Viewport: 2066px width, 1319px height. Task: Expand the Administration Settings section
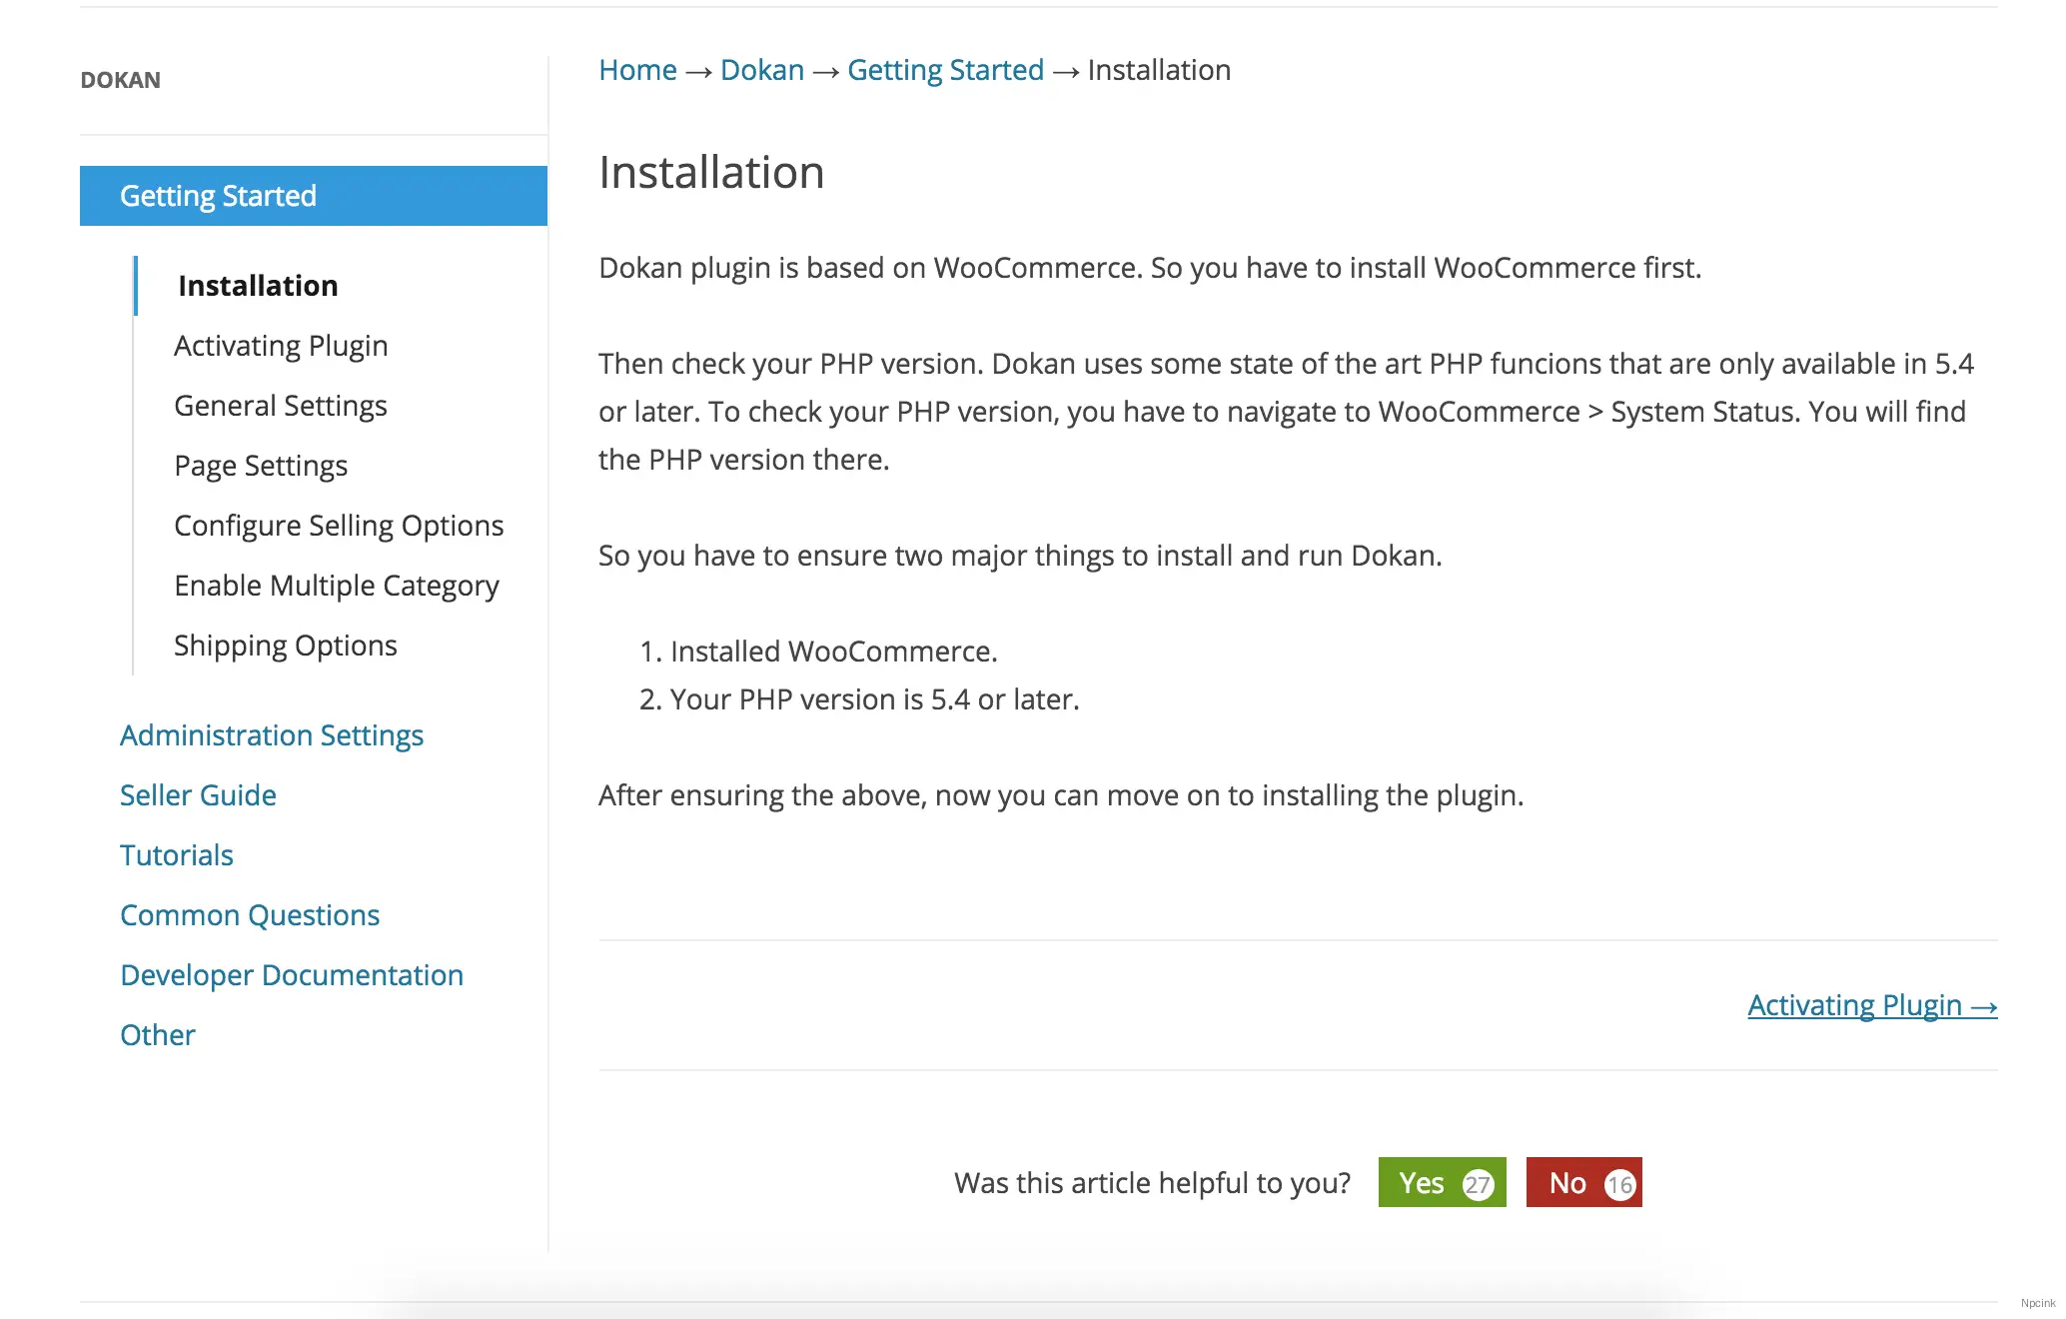coord(272,735)
